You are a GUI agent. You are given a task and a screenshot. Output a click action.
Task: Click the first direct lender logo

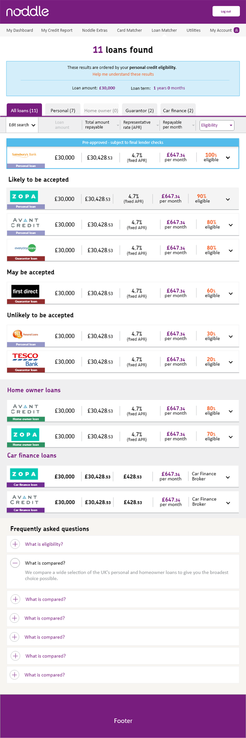coord(25,291)
